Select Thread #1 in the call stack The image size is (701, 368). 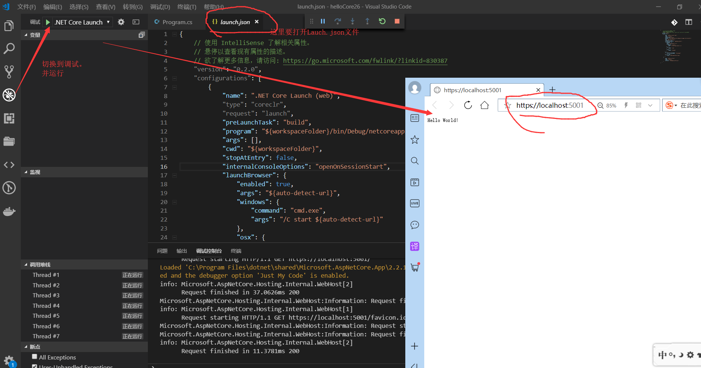[84, 275]
